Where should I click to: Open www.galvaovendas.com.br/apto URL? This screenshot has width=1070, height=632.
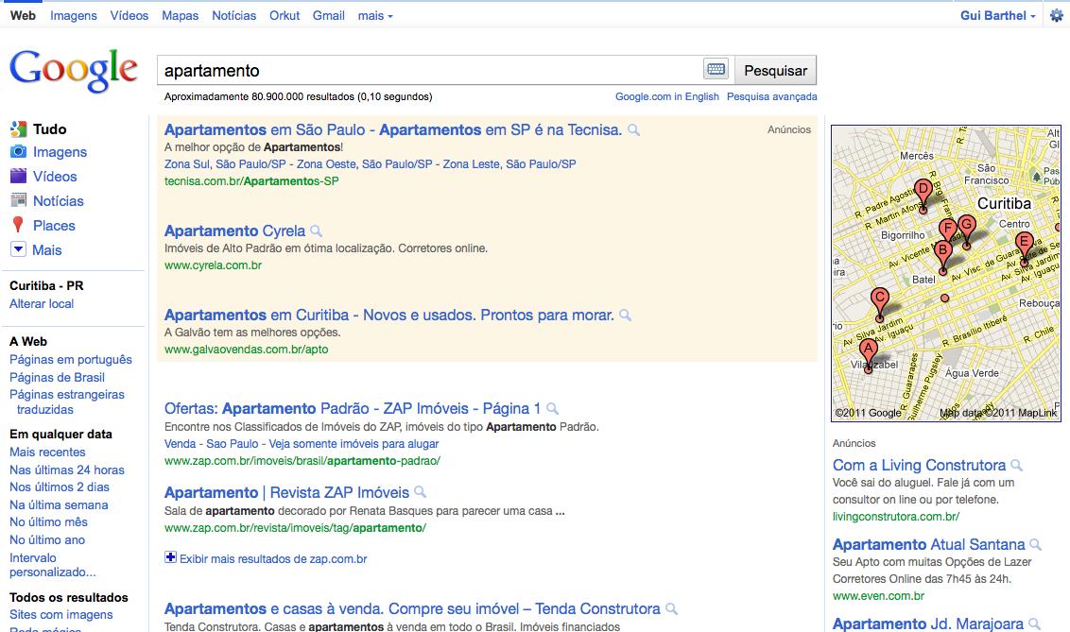point(247,350)
